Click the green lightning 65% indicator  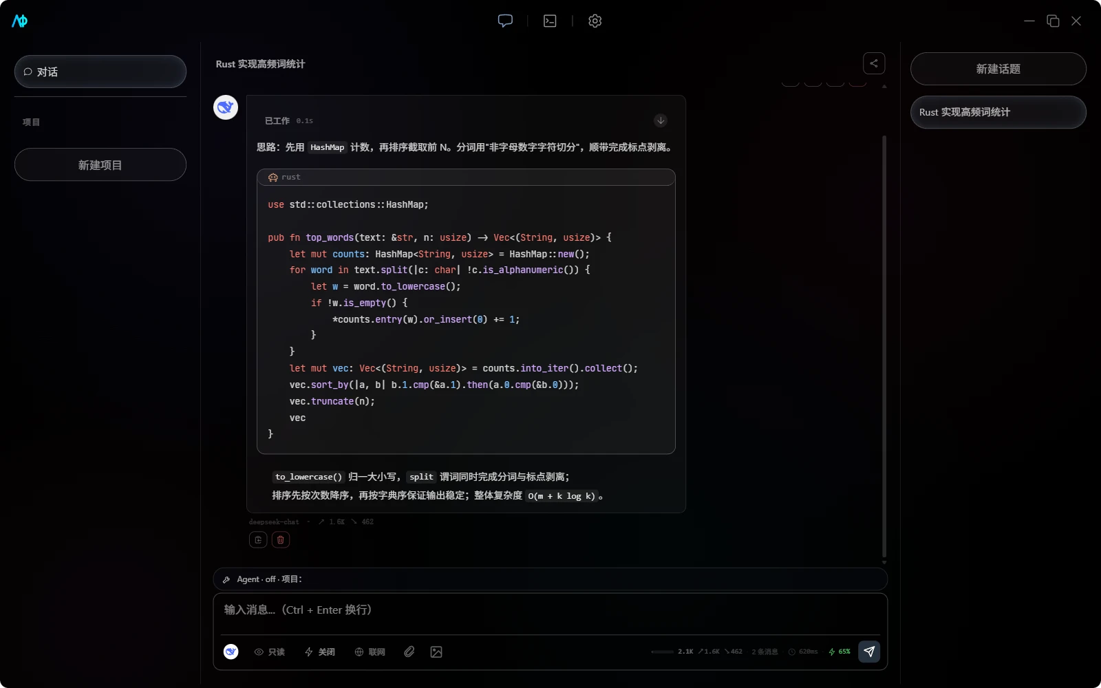click(x=839, y=652)
